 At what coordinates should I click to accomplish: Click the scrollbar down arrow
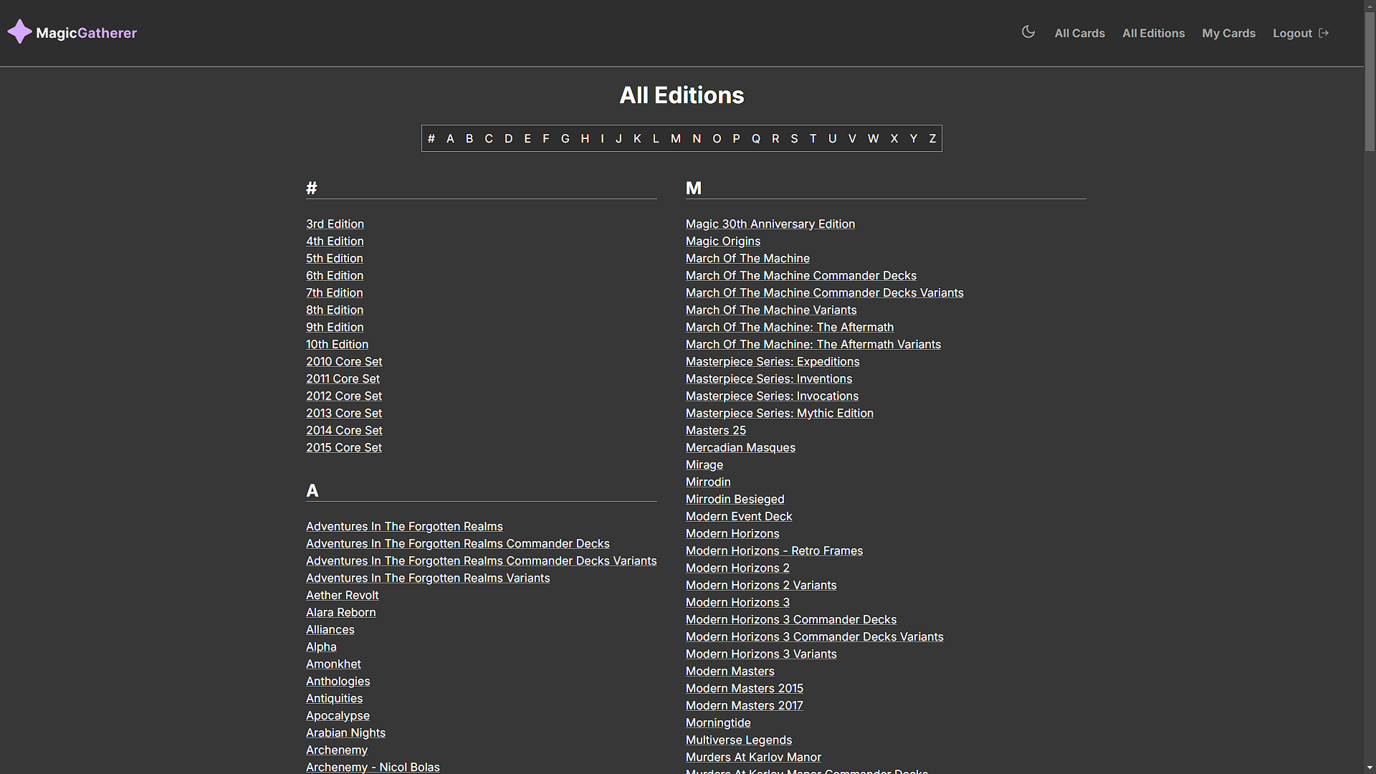pyautogui.click(x=1370, y=768)
